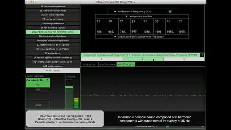Screen dimensions: 231x130
Task: Switch to sonogram view
Action: tap(90, 64)
